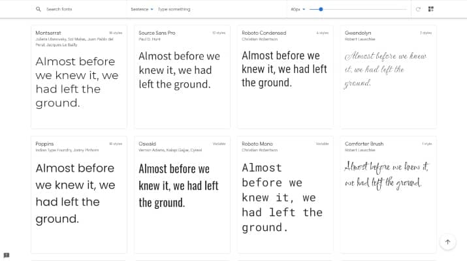Screen dimensions: 467x261
Task: Click the styles count on Poppins card
Action: 116,144
